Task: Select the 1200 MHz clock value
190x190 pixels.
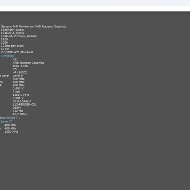Action: [11, 131]
